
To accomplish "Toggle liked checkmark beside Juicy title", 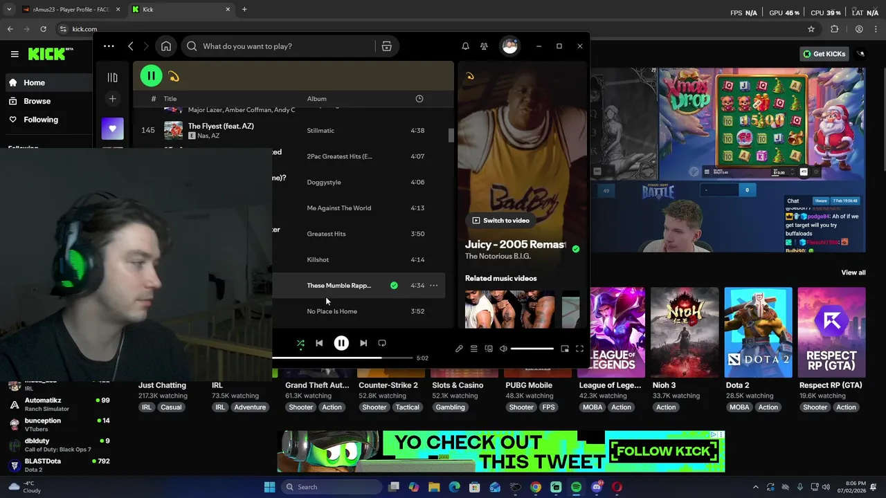I will point(576,249).
